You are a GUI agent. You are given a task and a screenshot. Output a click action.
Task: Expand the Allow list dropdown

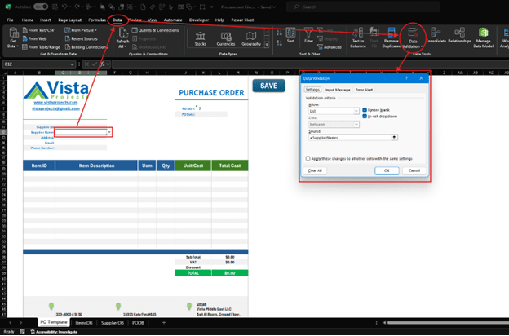pos(356,110)
